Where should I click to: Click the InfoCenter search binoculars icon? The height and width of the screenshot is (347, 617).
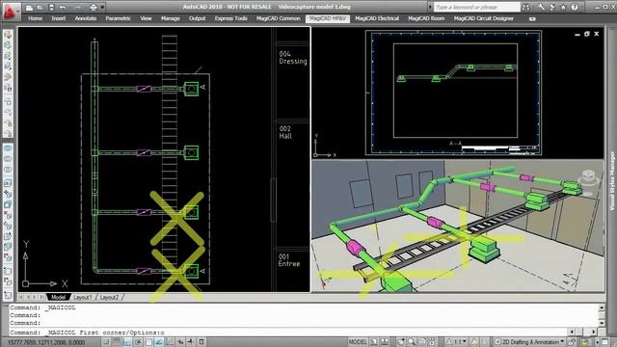tap(526, 7)
